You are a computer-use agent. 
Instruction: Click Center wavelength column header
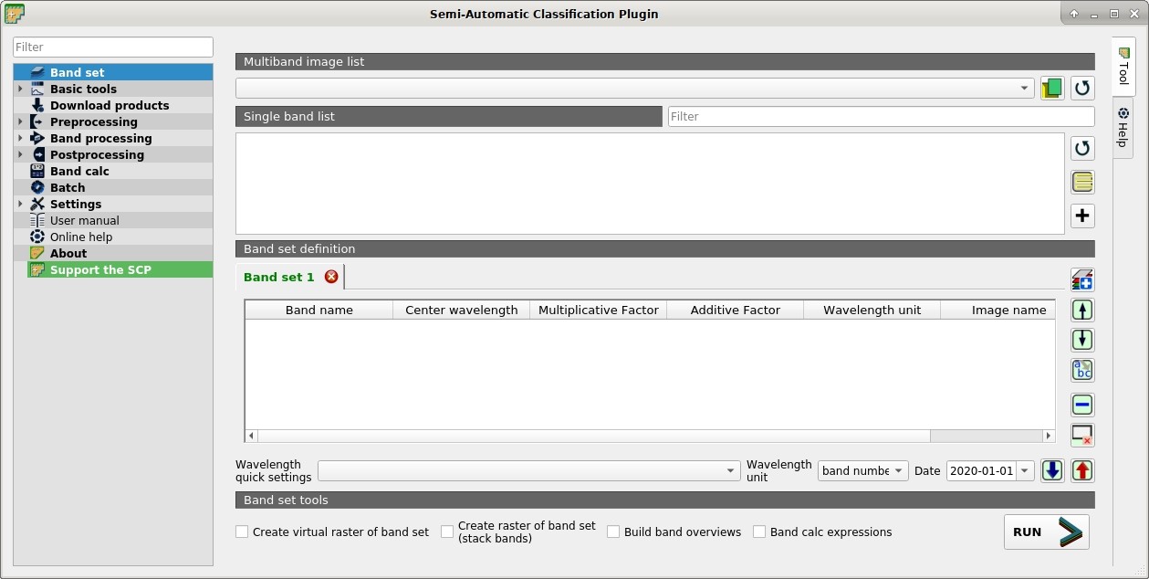[x=462, y=310]
